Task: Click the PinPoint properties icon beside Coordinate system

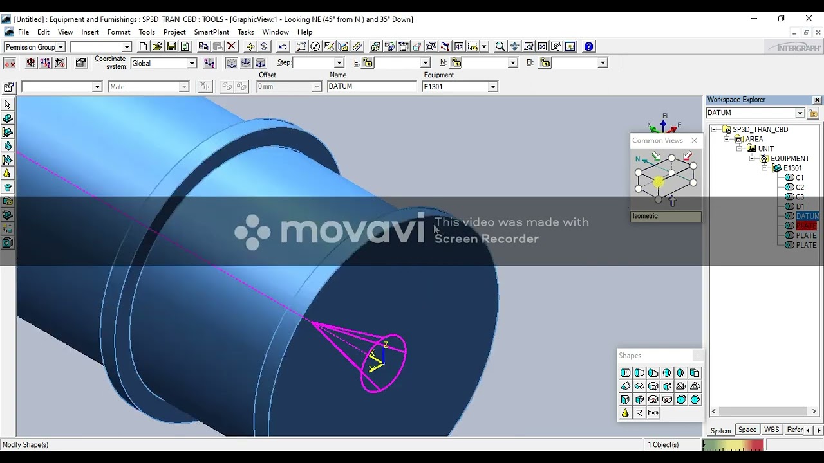Action: [80, 63]
